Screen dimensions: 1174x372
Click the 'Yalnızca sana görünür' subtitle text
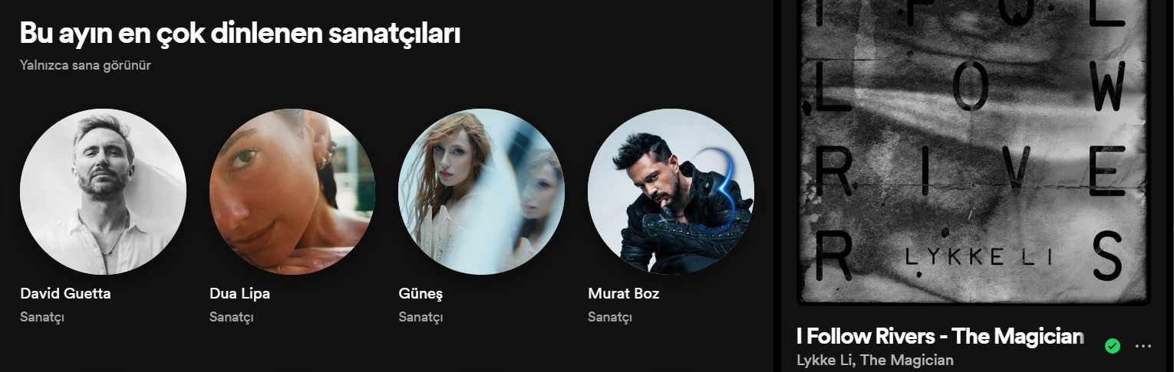coord(85,66)
